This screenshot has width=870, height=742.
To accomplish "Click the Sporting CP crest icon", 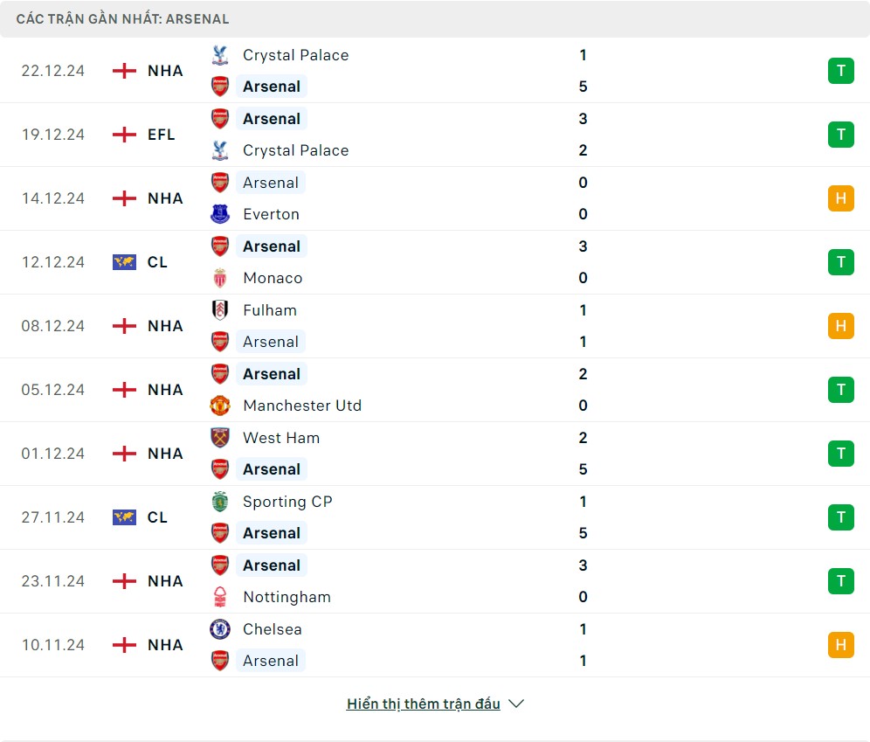I will (x=220, y=502).
